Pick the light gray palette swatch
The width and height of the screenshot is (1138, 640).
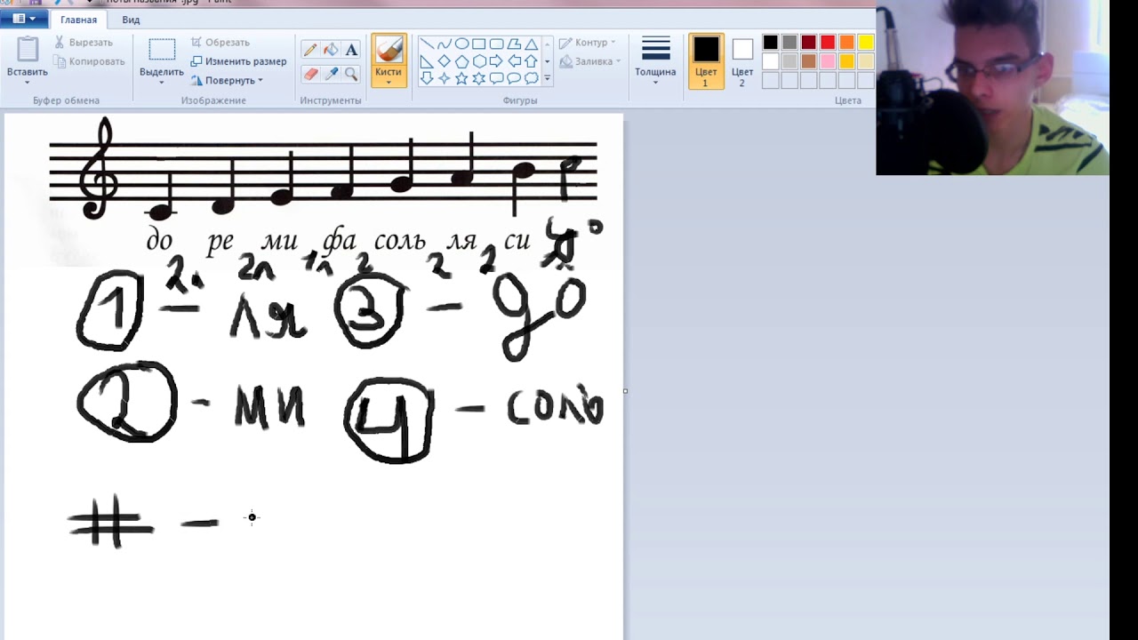coord(789,61)
